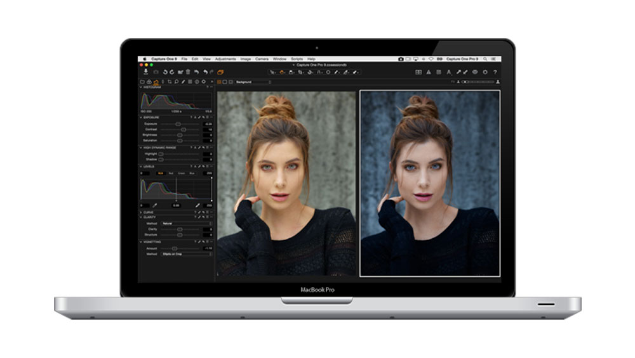Open the Preferences gear icon in toolbar
635x358 pixels.
(x=485, y=72)
